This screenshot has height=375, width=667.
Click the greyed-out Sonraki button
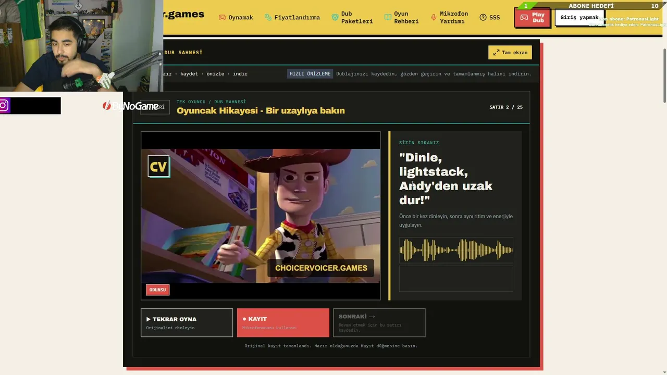pos(379,323)
